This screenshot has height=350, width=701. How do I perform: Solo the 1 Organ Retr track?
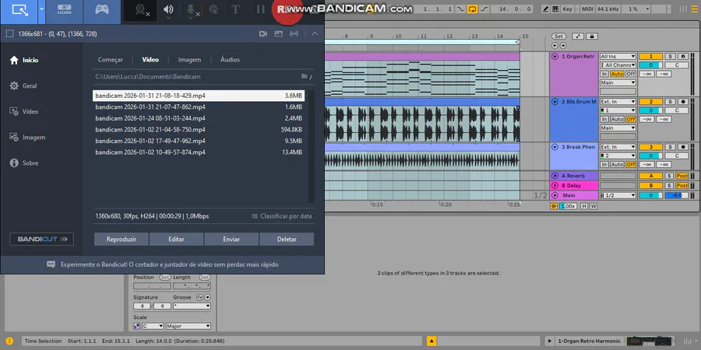(670, 56)
